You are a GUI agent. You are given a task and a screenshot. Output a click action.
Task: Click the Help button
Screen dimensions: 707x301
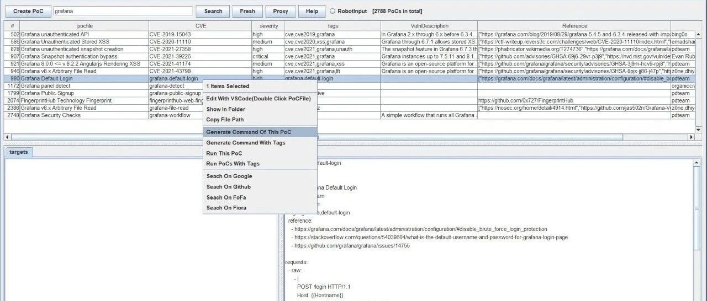point(312,11)
